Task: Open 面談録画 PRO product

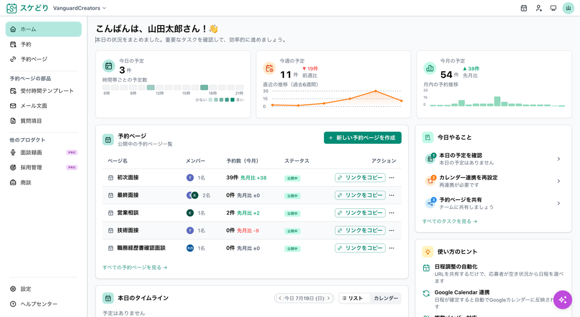Action: 43,152
